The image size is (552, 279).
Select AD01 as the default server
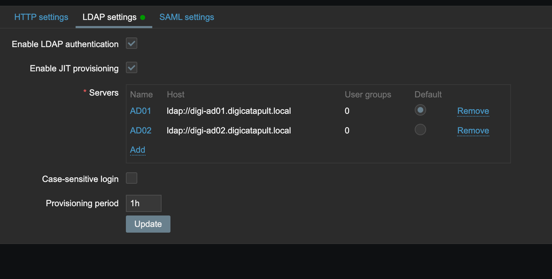pos(420,110)
